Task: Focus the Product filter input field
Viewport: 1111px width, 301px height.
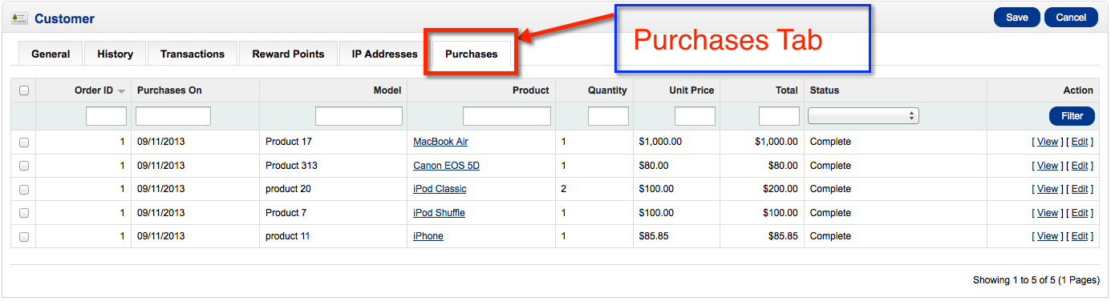Action: pyautogui.click(x=507, y=116)
